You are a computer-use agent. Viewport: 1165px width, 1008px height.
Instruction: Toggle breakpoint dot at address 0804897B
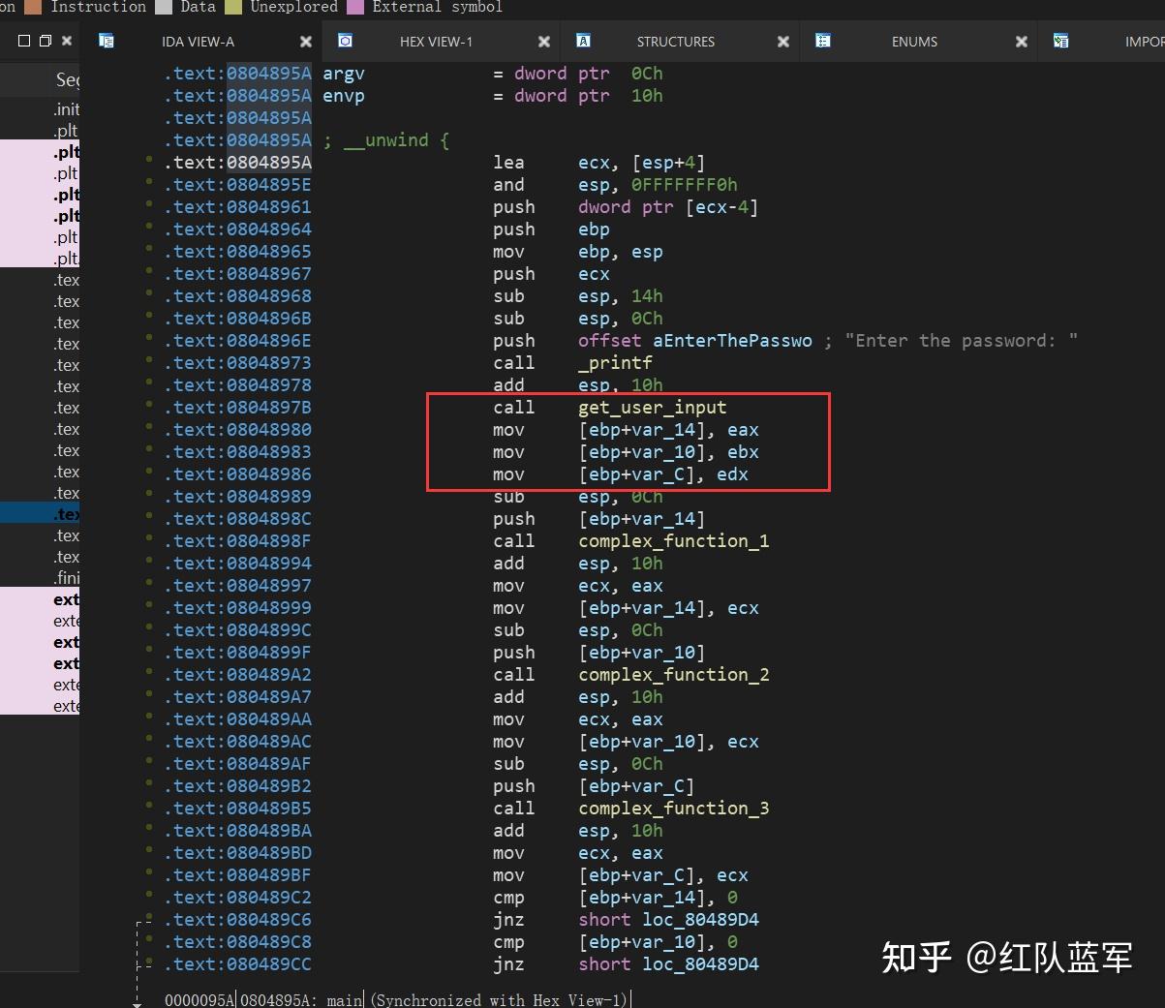point(148,403)
